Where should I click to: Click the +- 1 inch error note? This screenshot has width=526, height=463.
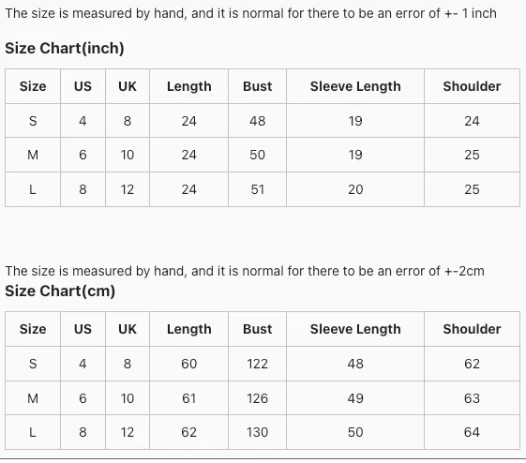click(250, 13)
